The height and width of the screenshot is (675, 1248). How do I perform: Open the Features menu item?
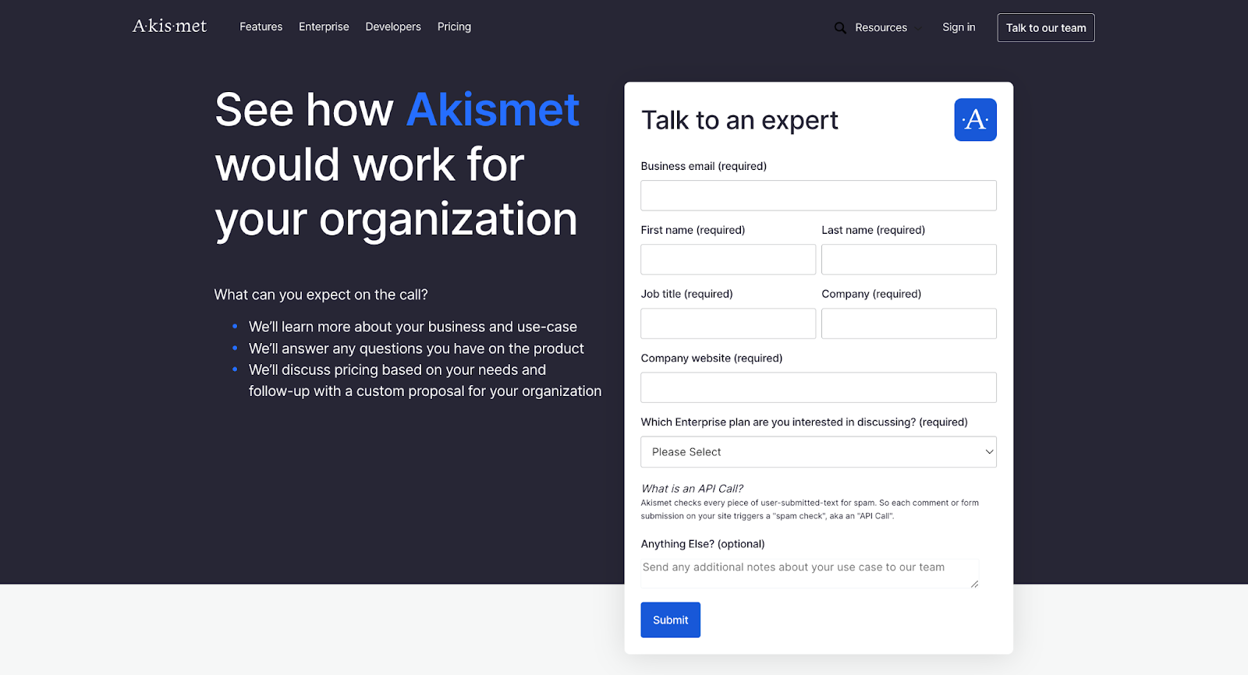pyautogui.click(x=261, y=27)
